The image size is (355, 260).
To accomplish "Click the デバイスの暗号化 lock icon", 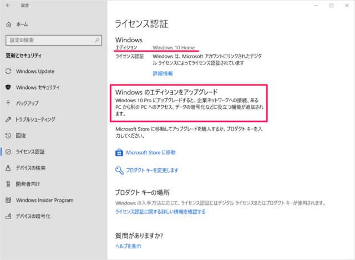I will pyautogui.click(x=8, y=216).
